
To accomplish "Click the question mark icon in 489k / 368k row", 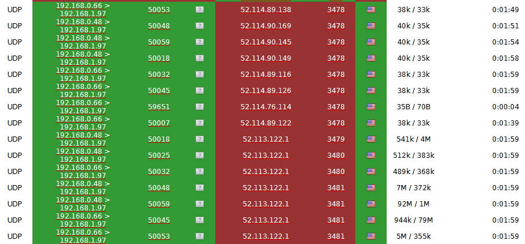I will coord(200,172).
